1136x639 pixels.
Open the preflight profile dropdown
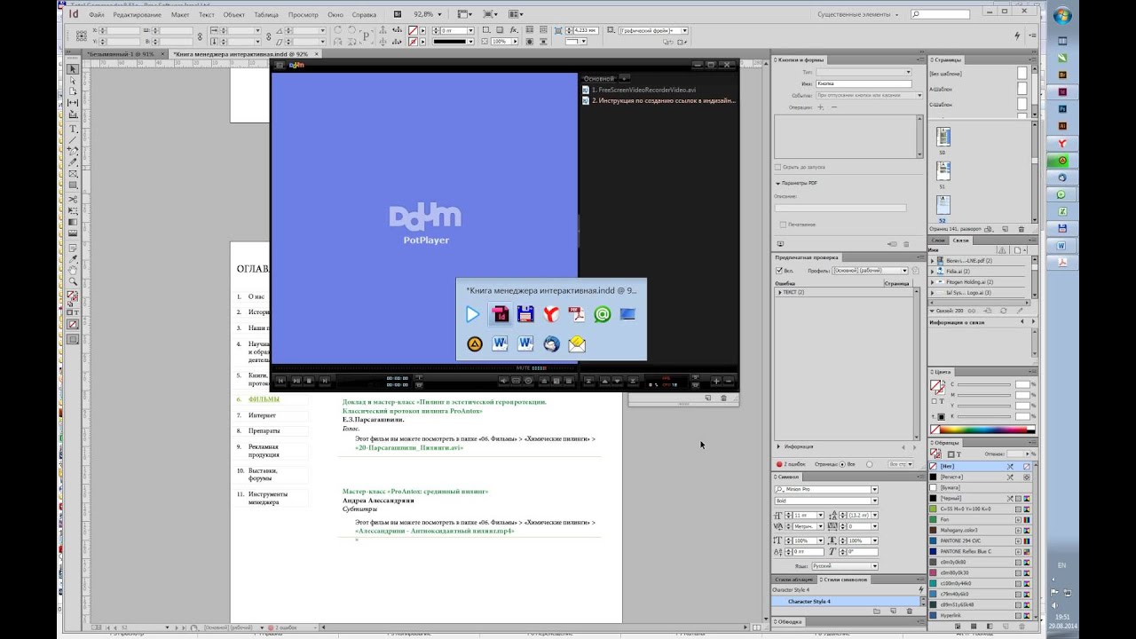click(x=905, y=270)
